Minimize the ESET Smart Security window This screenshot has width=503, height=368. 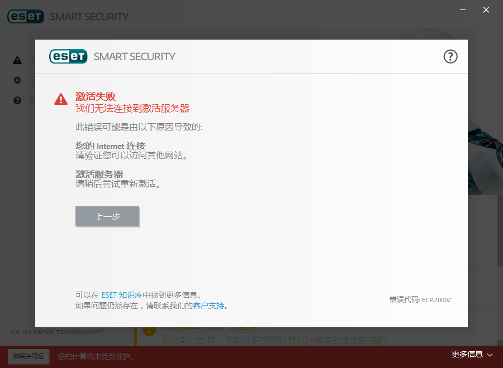point(463,9)
